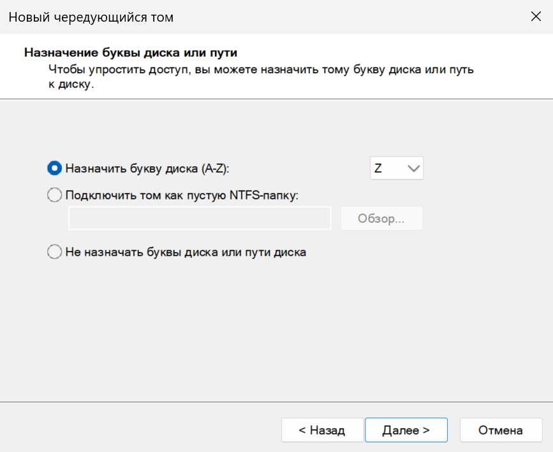Open the drive letter dropdown showing Z

point(396,169)
